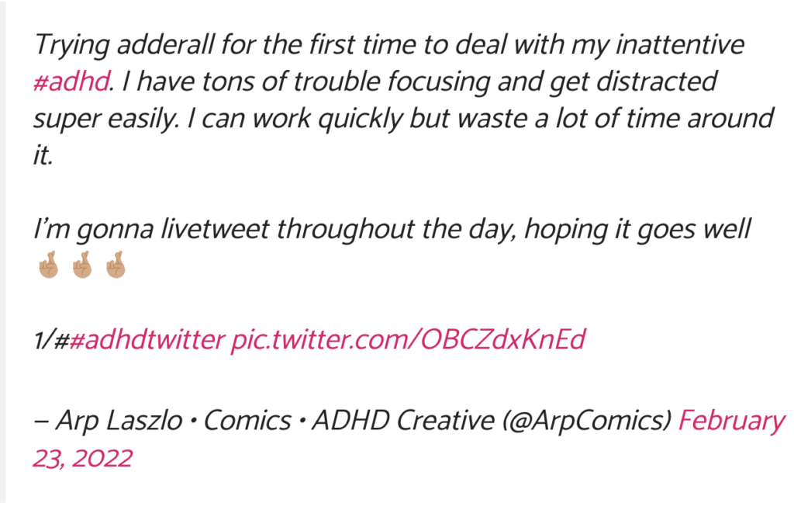794x517 pixels.
Task: Click the word 'Comics' after Arp Laszlo
Action: click(x=247, y=421)
